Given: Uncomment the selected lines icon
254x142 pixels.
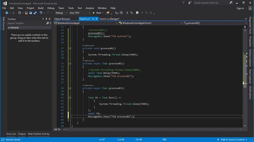Looking at the screenshot, I should pos(131,13).
